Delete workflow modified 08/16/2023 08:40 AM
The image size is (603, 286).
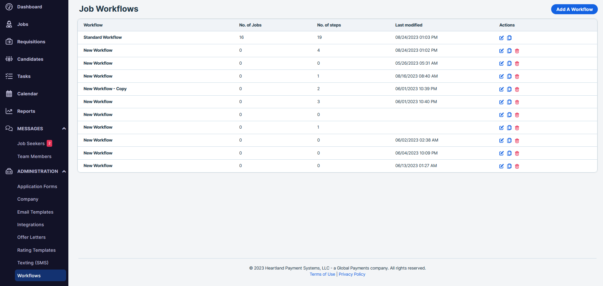coord(517,76)
